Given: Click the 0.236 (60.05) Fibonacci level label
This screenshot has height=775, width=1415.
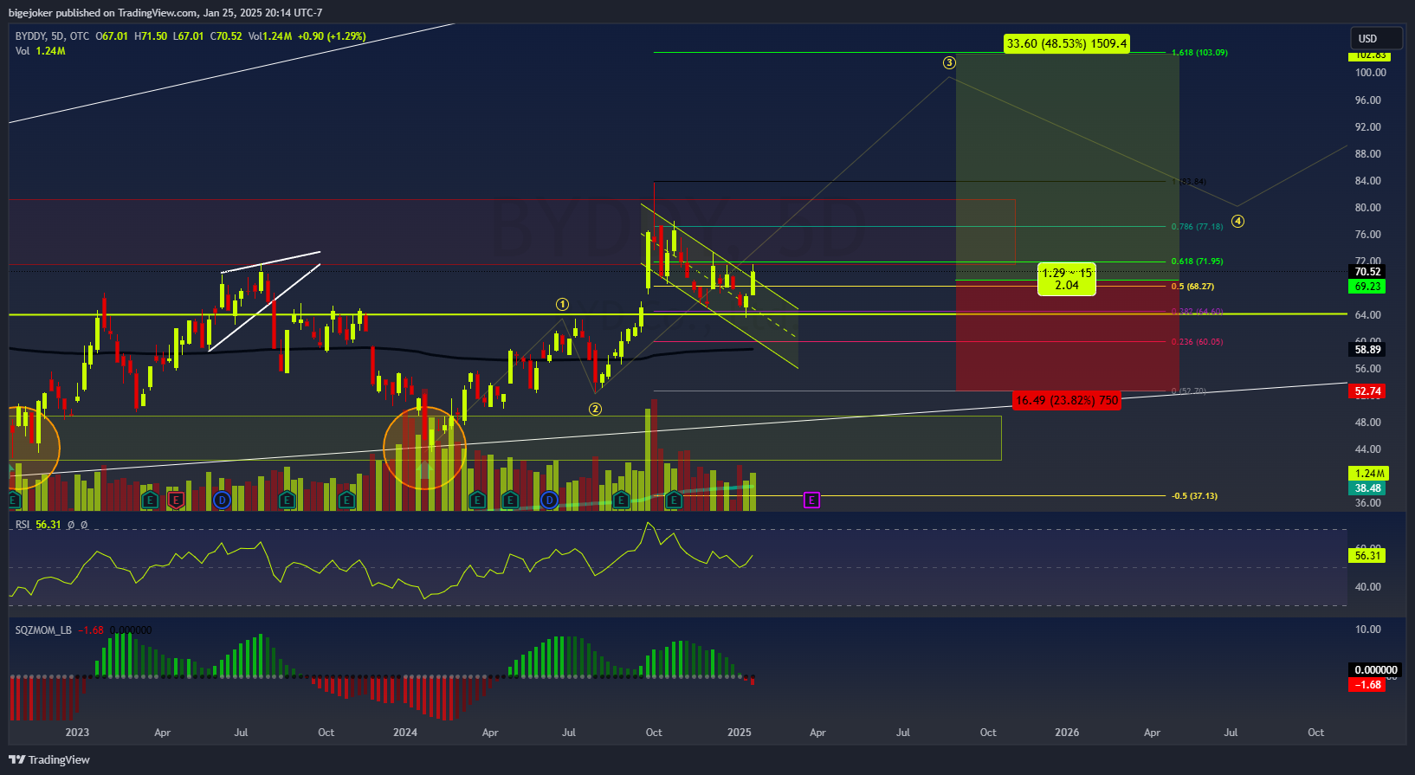Looking at the screenshot, I should (x=1197, y=342).
